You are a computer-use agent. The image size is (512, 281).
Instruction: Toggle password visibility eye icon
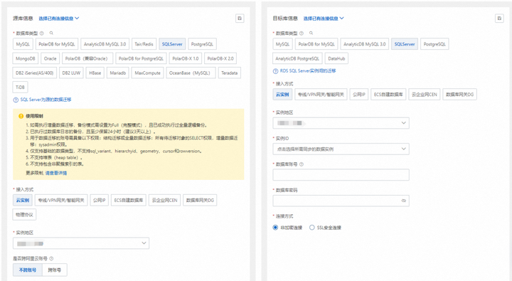pos(404,201)
